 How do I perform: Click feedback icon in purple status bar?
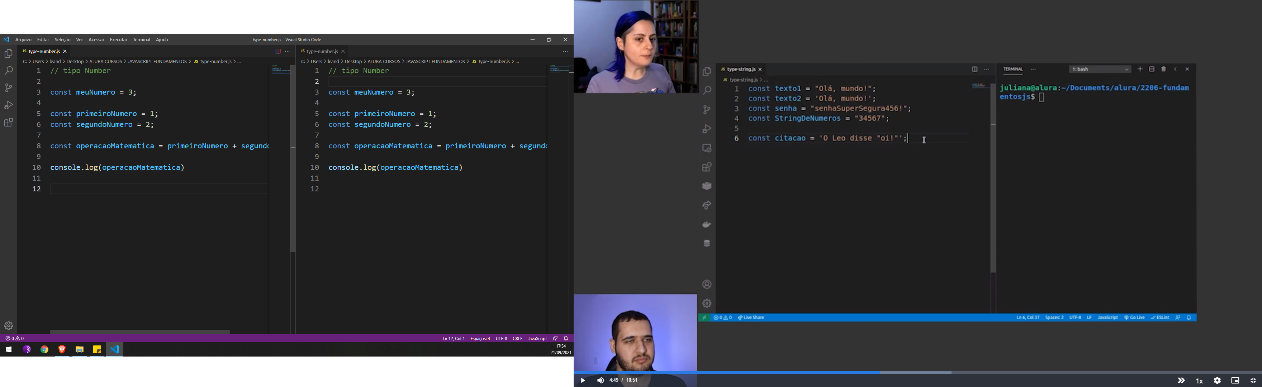point(555,339)
